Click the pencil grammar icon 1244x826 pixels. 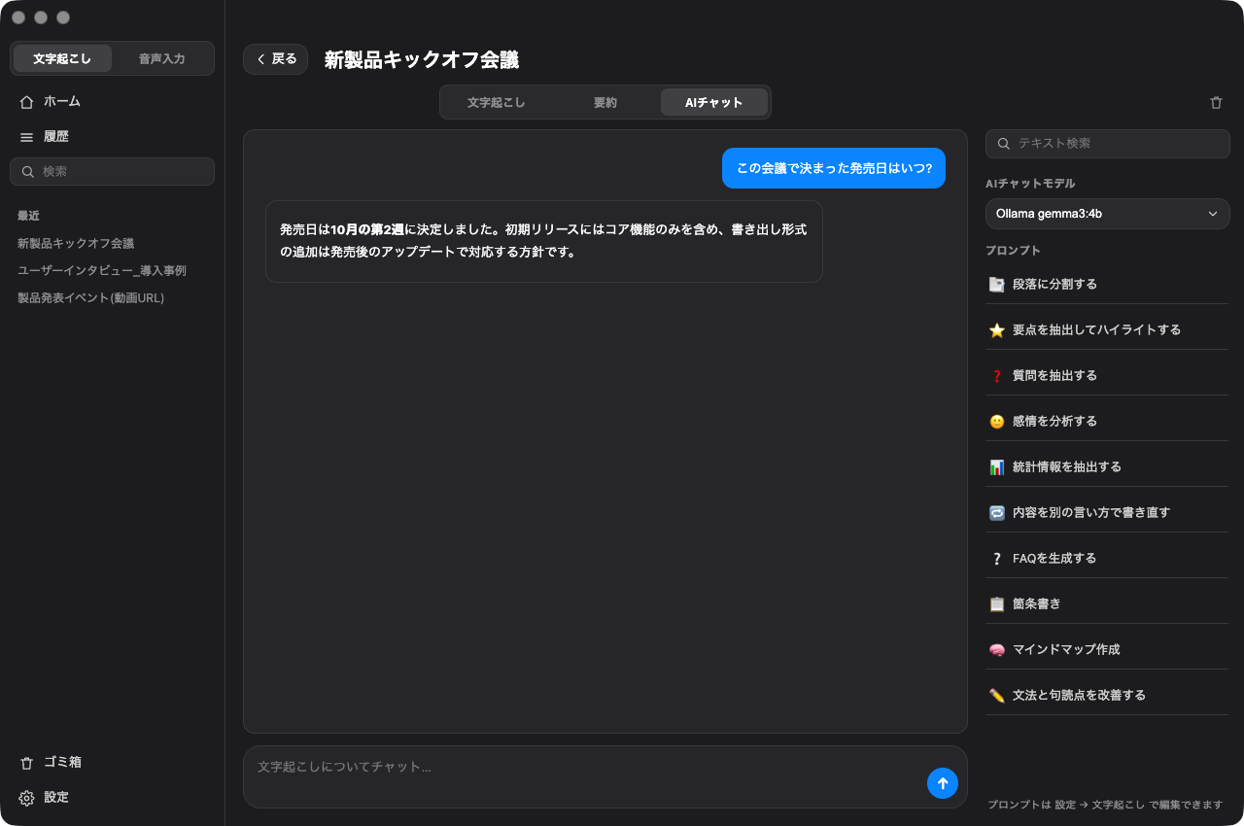coord(996,696)
